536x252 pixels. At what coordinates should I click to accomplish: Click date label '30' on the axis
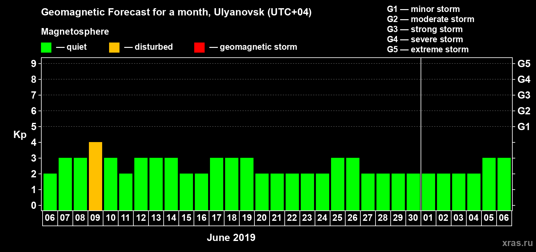[413, 218]
